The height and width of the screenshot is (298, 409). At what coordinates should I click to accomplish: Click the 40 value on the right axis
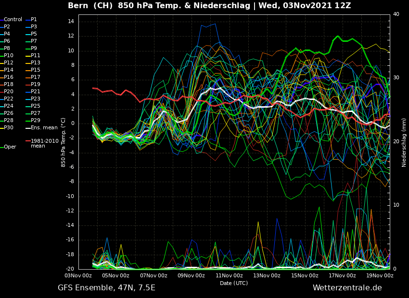point(396,14)
